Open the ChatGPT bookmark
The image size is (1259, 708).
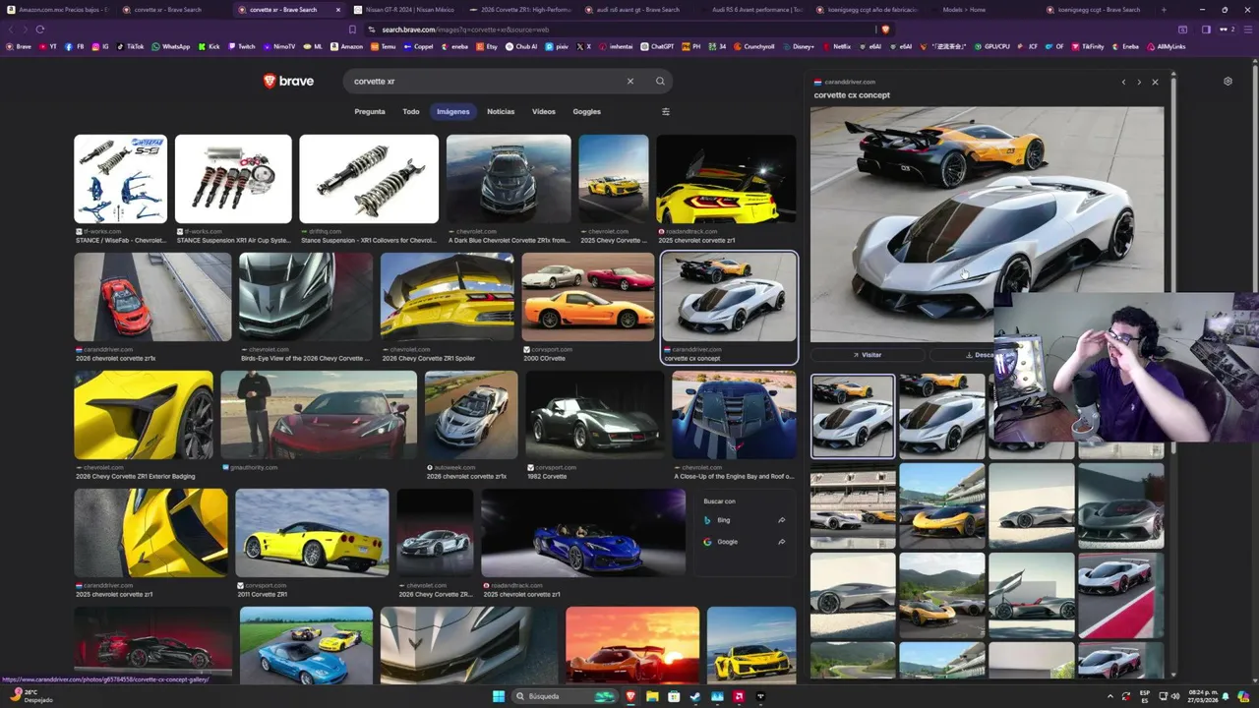tap(657, 46)
